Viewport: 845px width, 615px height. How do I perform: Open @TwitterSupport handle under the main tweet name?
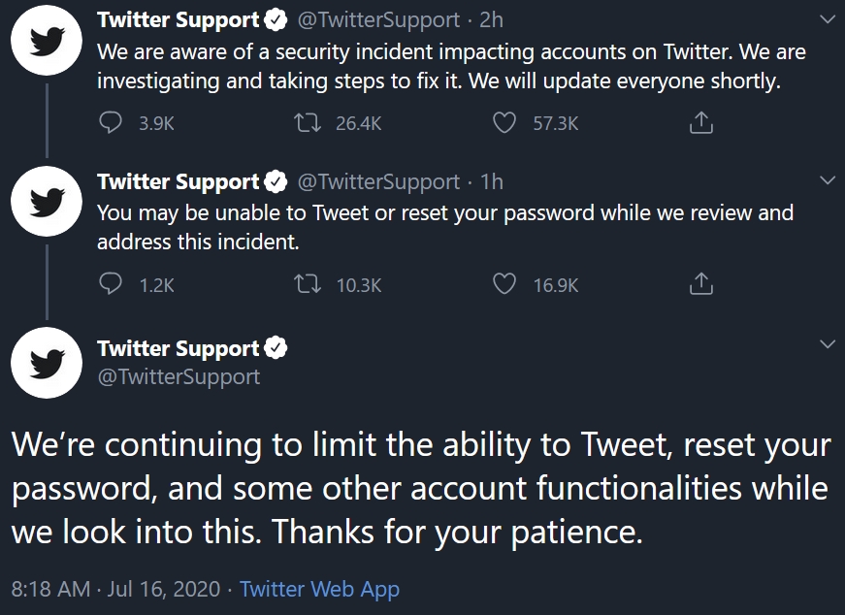tap(179, 376)
